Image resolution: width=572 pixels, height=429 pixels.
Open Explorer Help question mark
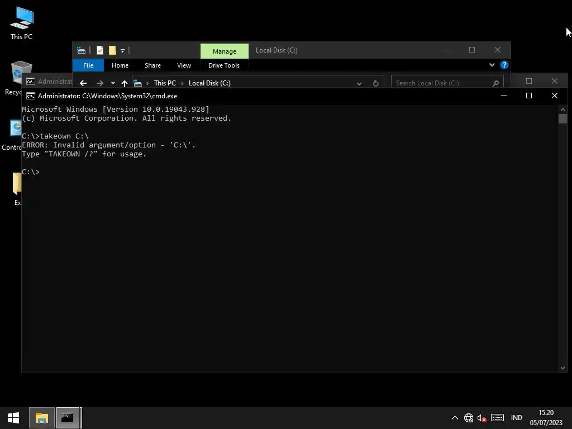(x=504, y=65)
